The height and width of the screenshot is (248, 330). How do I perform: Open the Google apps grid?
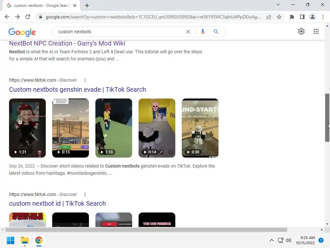pos(316,31)
